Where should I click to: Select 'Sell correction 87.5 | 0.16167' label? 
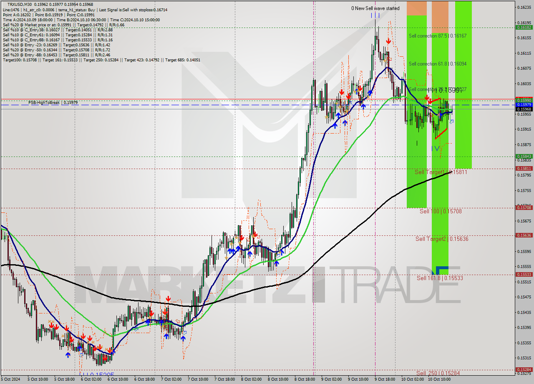[x=438, y=36]
